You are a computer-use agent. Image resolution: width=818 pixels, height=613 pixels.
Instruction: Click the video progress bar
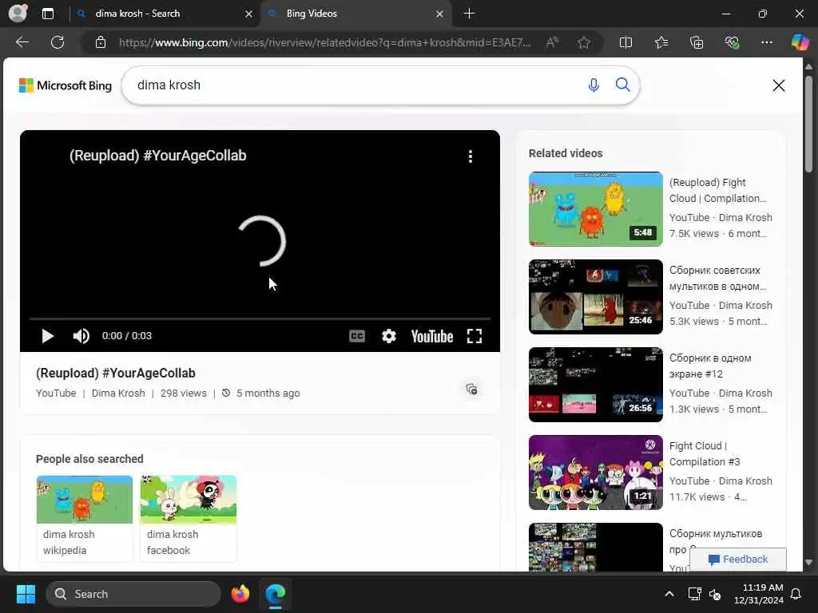click(x=260, y=318)
